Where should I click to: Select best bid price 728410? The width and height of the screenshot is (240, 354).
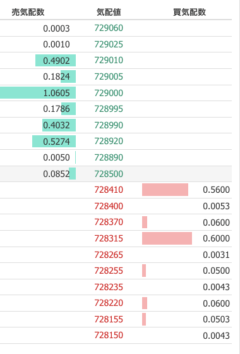(109, 190)
